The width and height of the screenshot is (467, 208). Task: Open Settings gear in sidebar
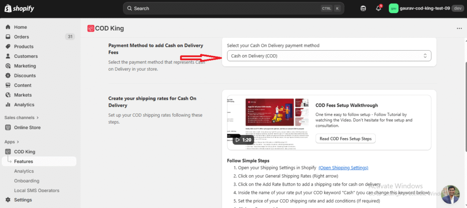click(x=23, y=200)
